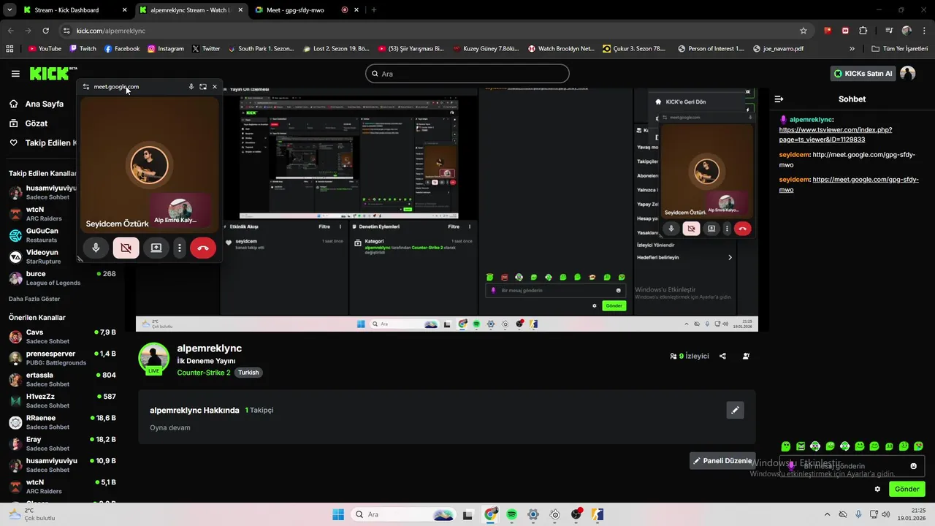Open burce channel in sidebar

coord(62,278)
